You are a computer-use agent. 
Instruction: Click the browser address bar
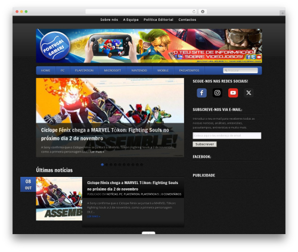click(141, 11)
